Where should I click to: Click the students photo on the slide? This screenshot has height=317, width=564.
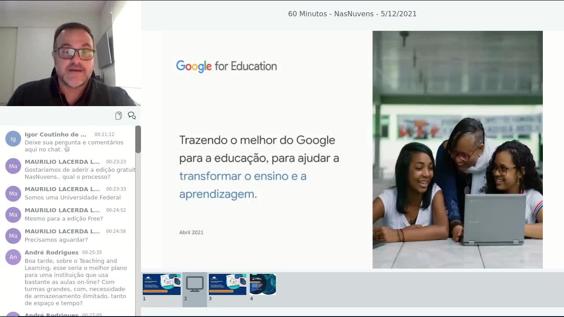coord(457,150)
